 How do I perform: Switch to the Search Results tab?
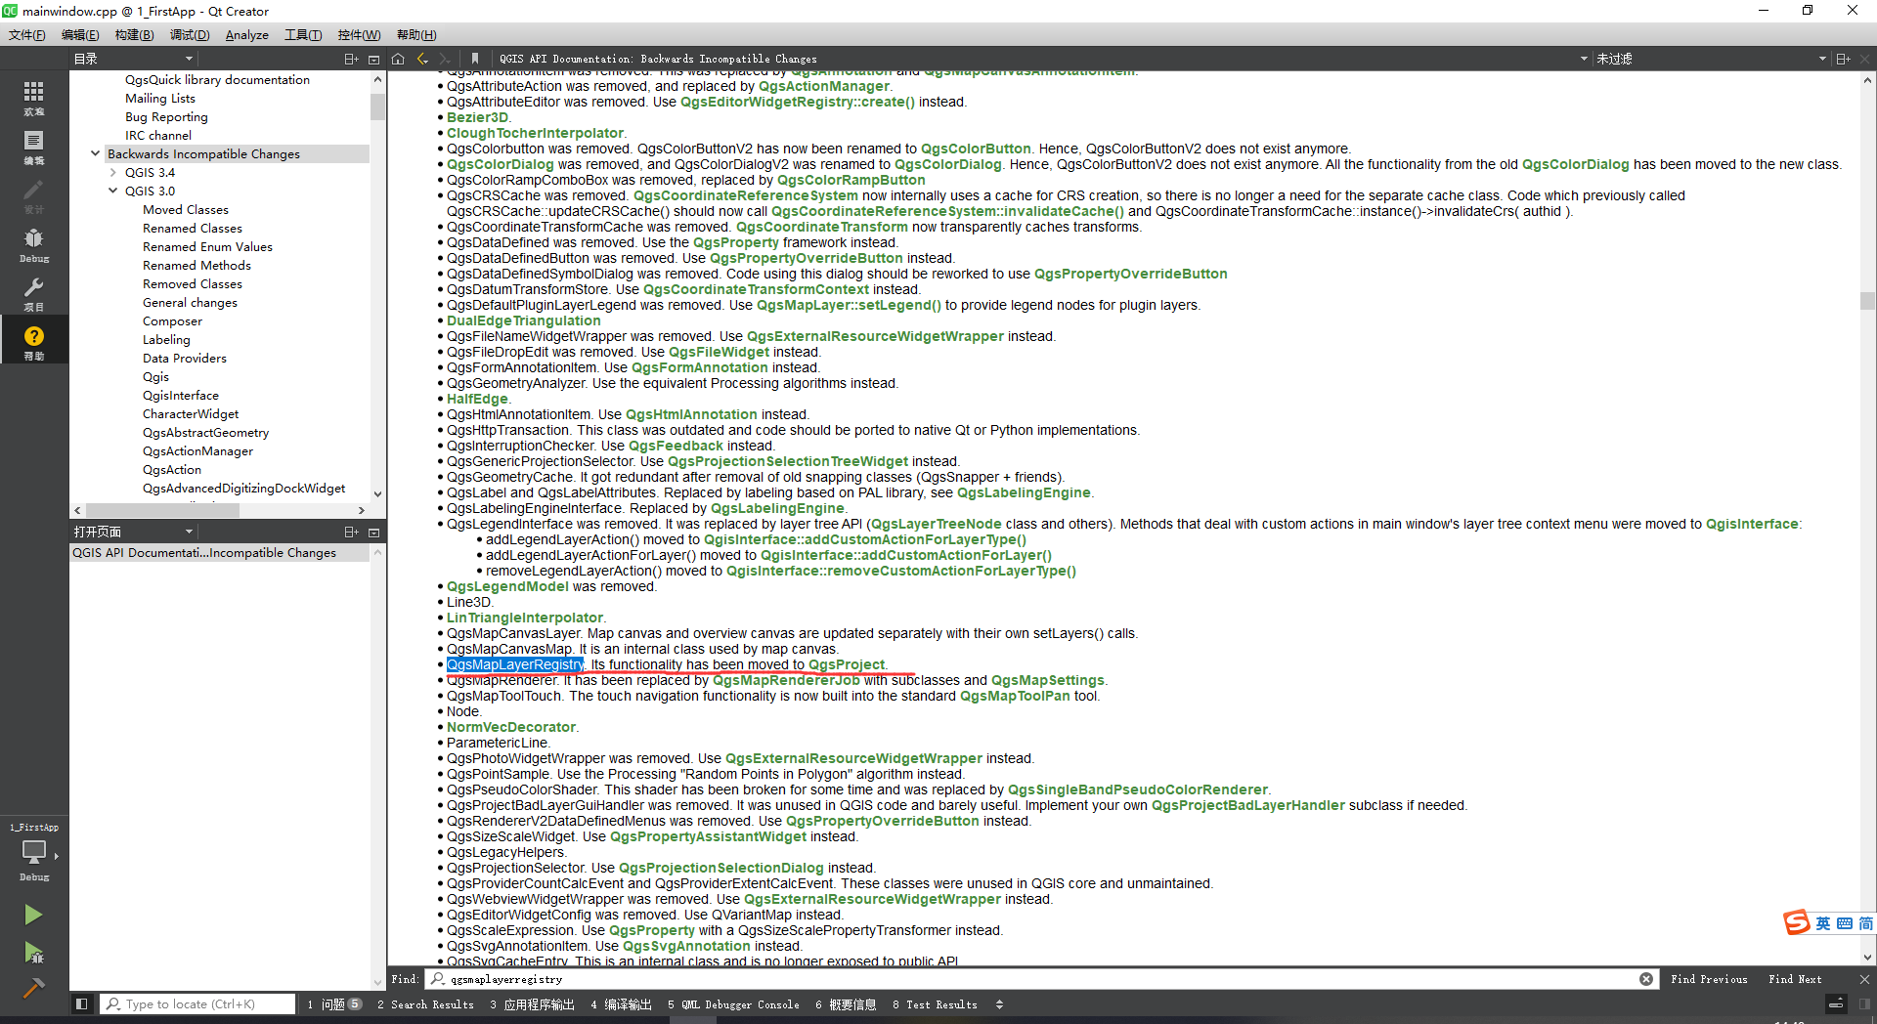pyautogui.click(x=426, y=1003)
